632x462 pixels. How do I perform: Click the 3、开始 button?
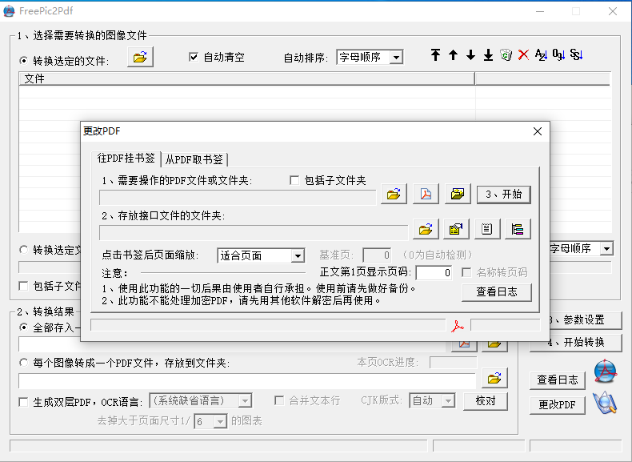[504, 195]
